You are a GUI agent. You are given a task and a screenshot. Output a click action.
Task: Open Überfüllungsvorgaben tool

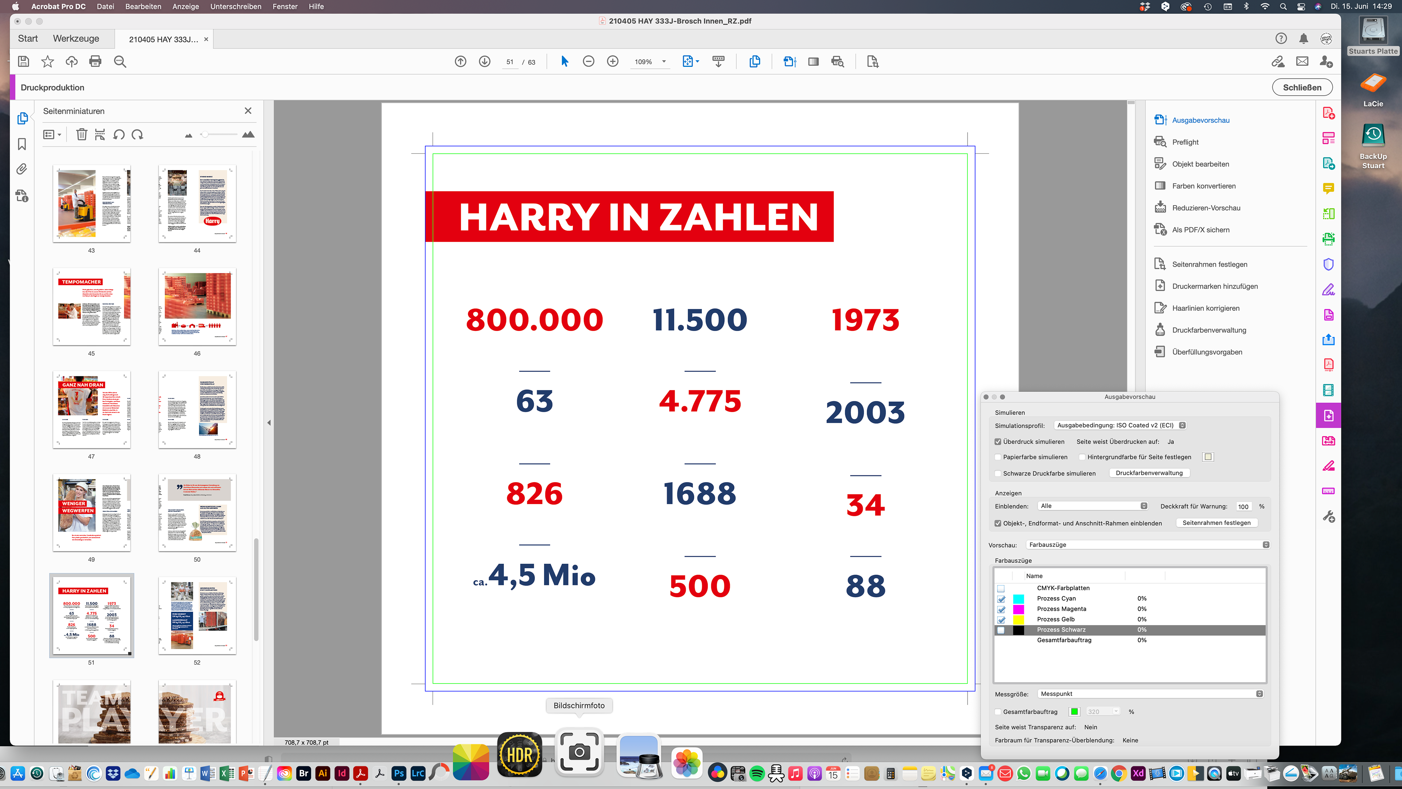click(1207, 352)
